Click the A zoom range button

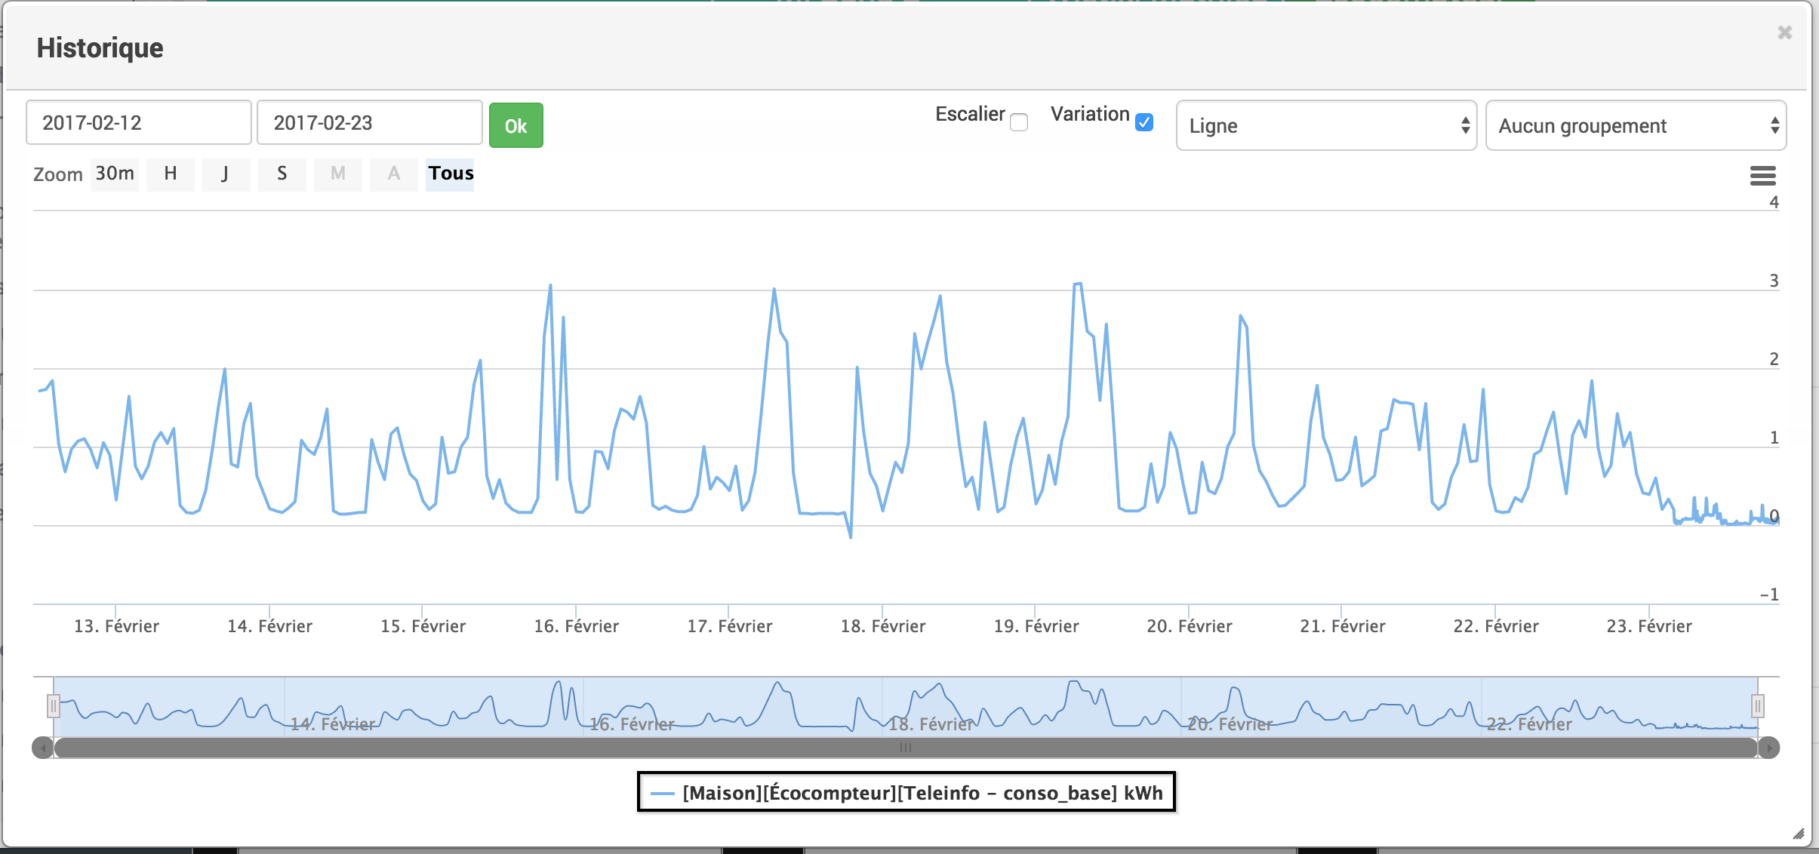(x=394, y=174)
